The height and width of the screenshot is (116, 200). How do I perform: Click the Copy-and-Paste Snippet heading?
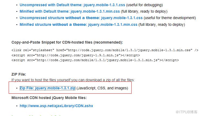(x=67, y=42)
